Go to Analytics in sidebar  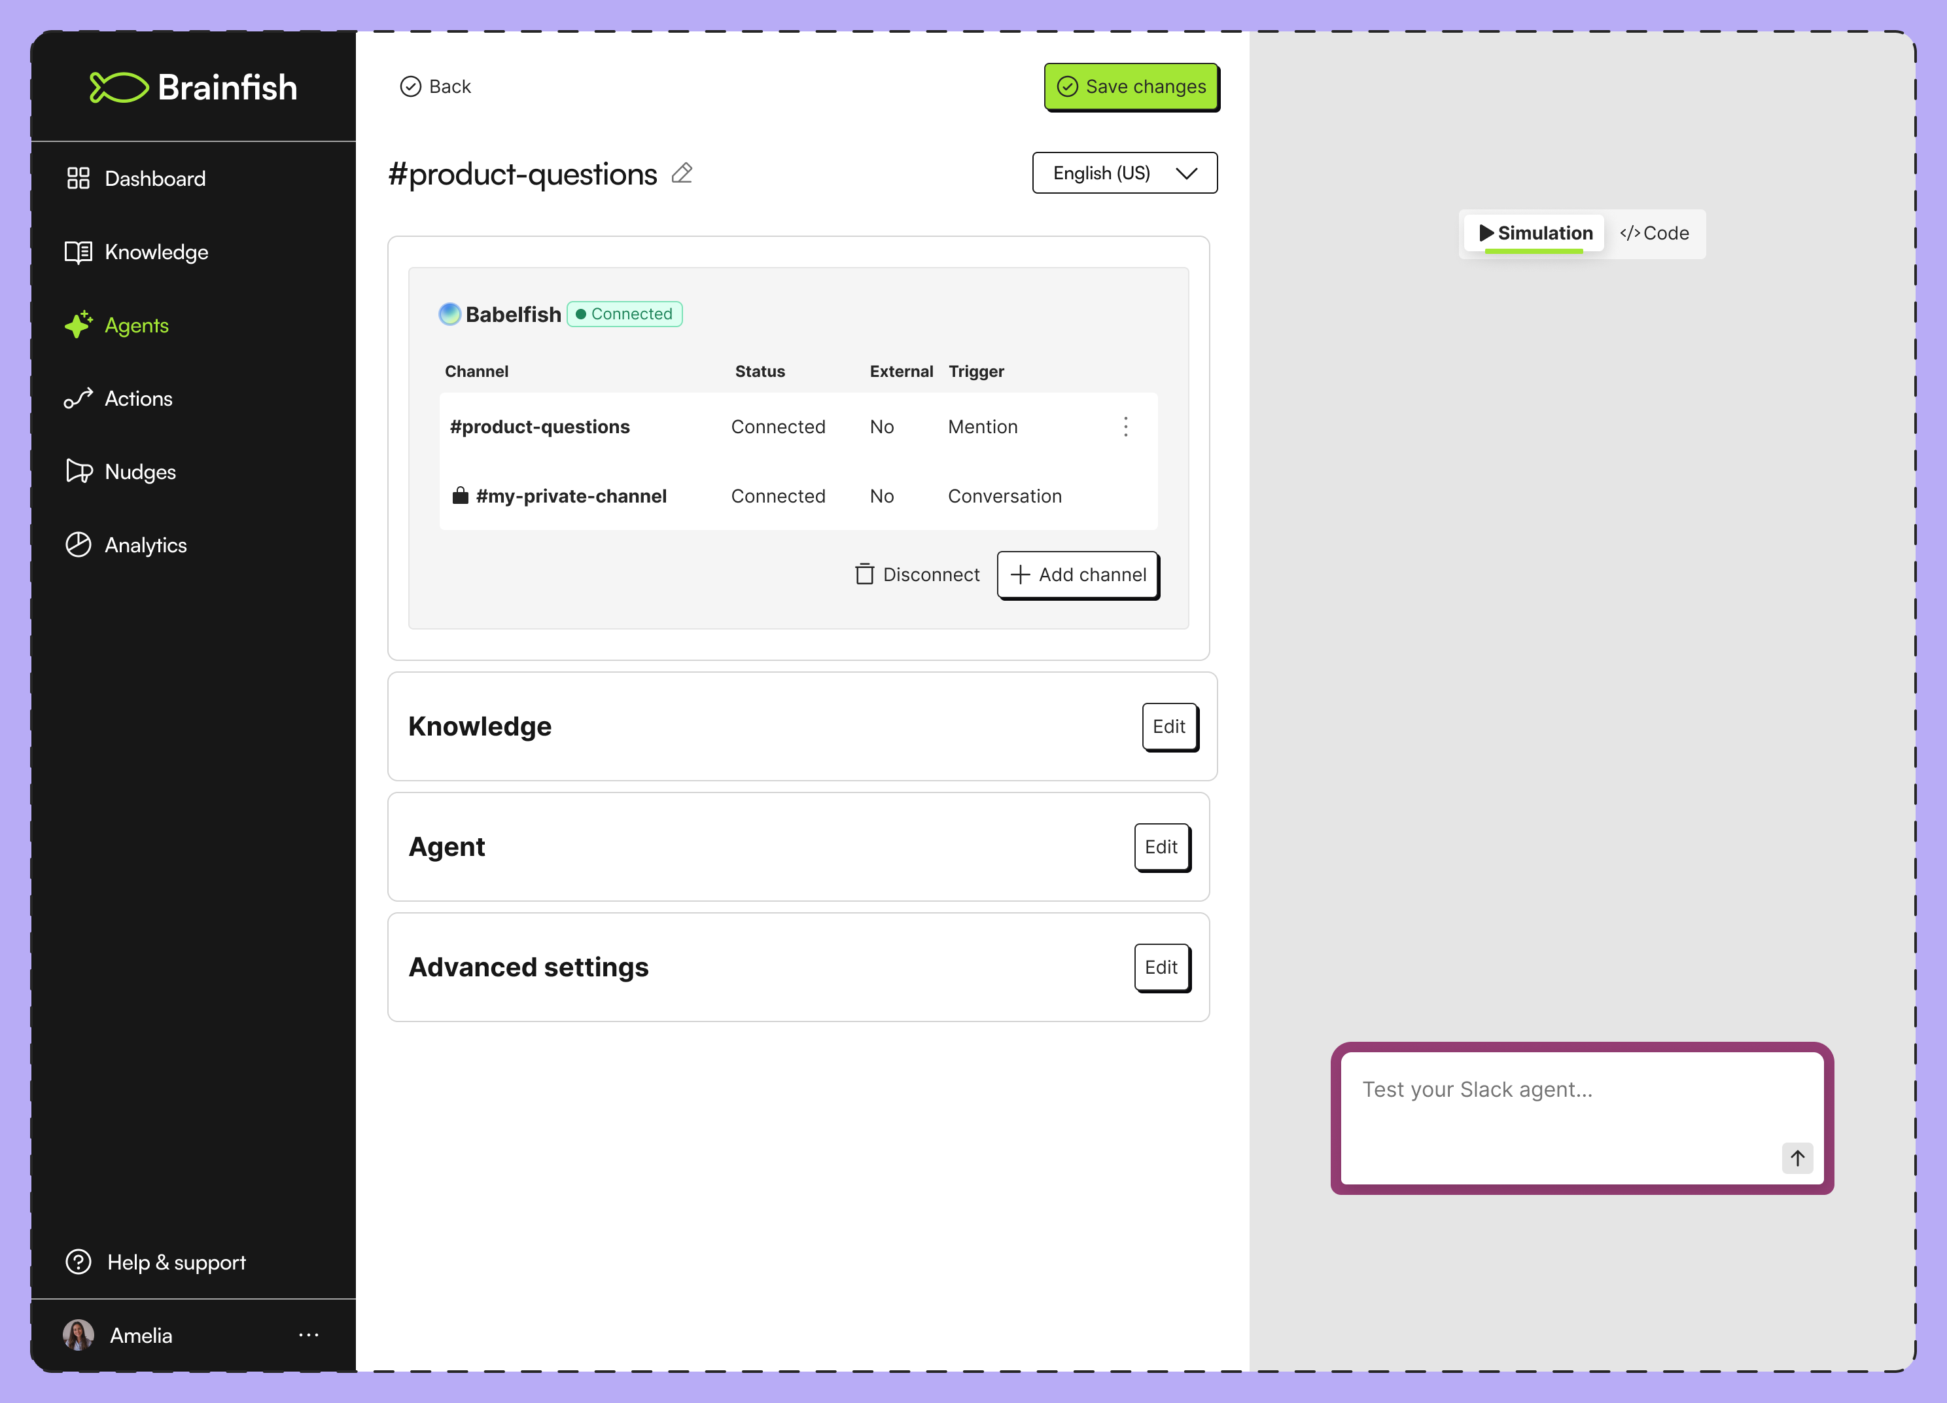(144, 545)
